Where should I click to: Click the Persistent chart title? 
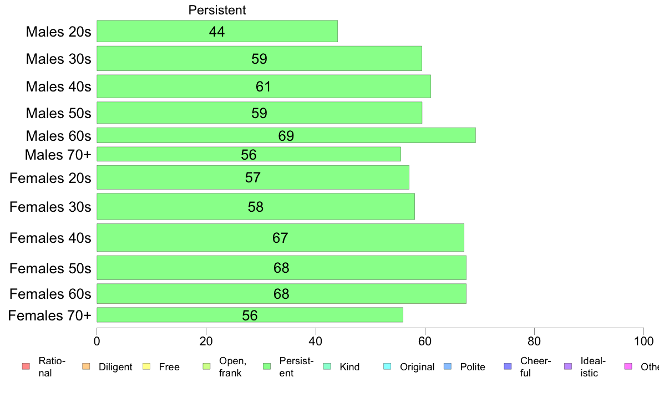217,9
